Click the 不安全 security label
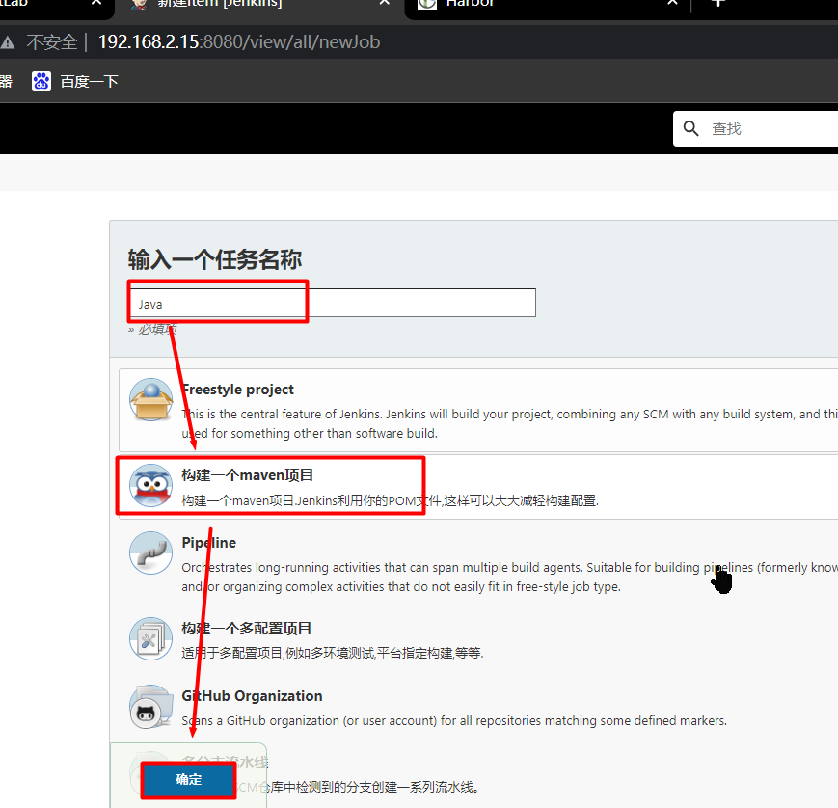The width and height of the screenshot is (838, 808). click(52, 41)
